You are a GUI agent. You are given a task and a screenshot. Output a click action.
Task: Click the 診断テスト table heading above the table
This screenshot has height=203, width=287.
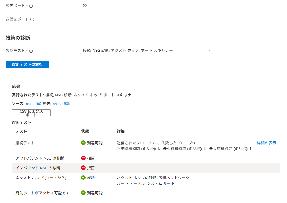(21, 122)
